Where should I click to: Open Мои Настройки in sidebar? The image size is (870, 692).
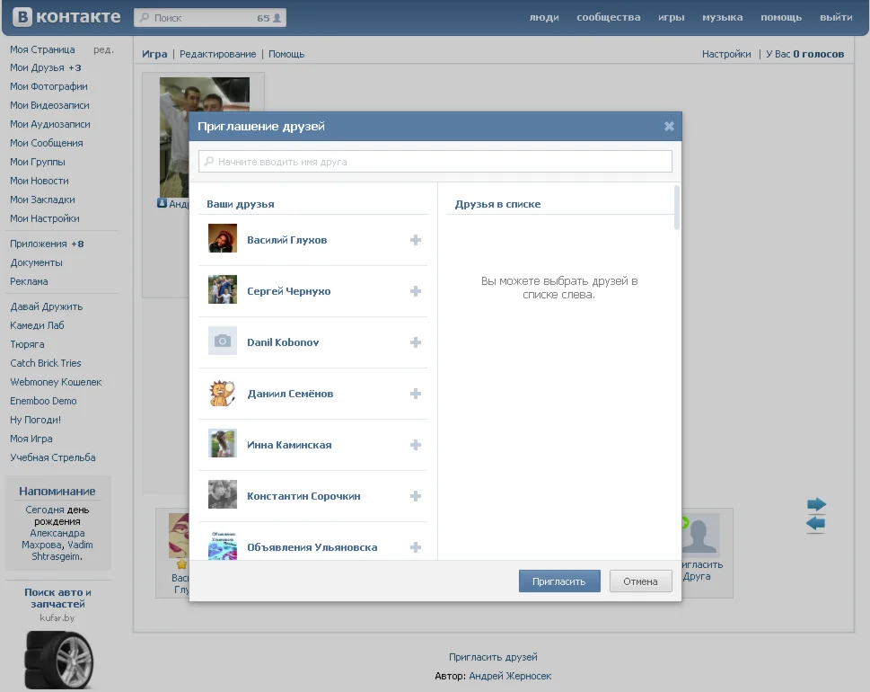coord(44,218)
